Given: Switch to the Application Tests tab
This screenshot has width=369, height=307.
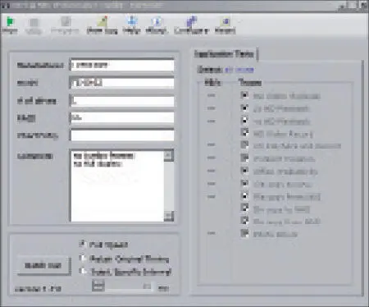Looking at the screenshot, I should click(225, 54).
